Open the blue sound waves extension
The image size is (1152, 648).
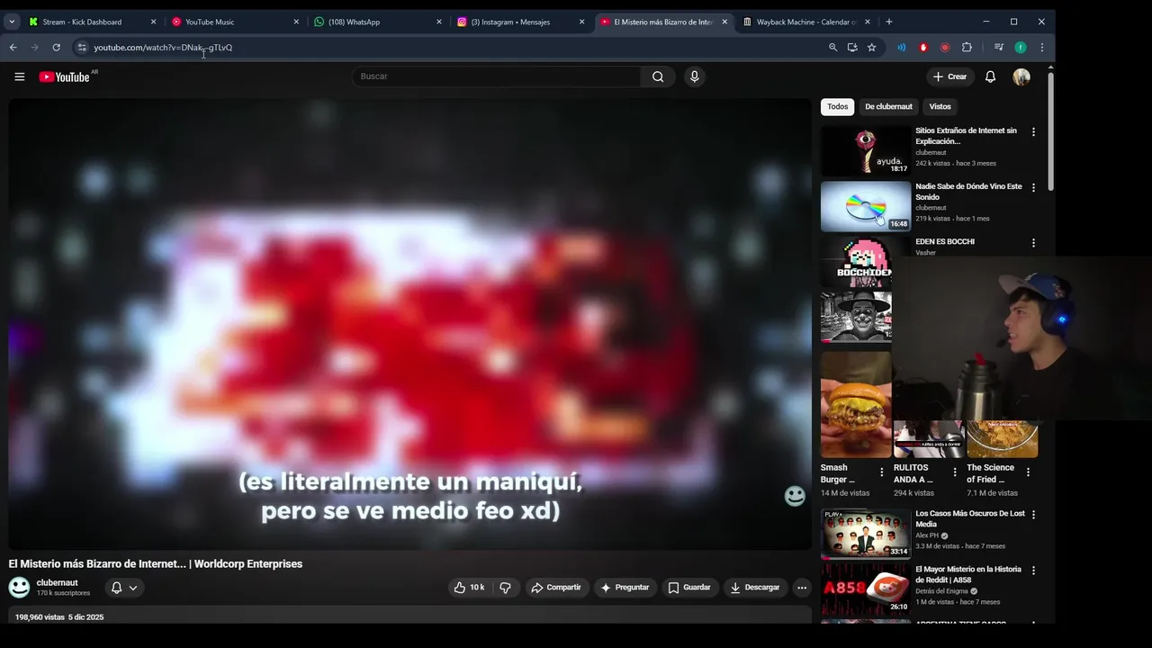(901, 47)
